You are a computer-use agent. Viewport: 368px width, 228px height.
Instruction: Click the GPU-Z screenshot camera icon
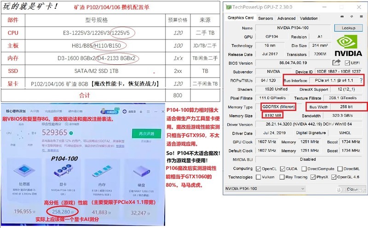(x=342, y=17)
